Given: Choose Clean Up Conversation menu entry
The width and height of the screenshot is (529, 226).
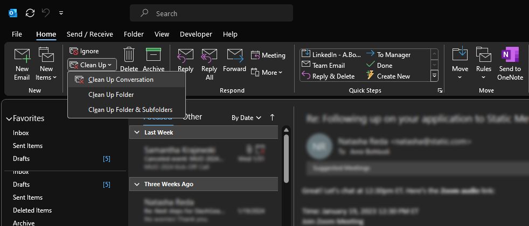Looking at the screenshot, I should (x=121, y=80).
